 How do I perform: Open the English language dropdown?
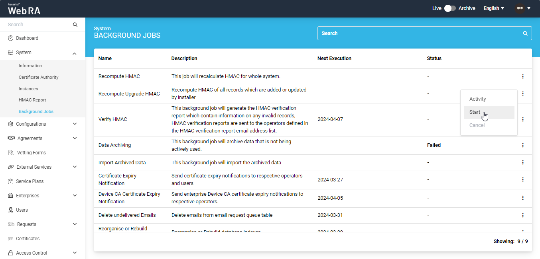[494, 8]
